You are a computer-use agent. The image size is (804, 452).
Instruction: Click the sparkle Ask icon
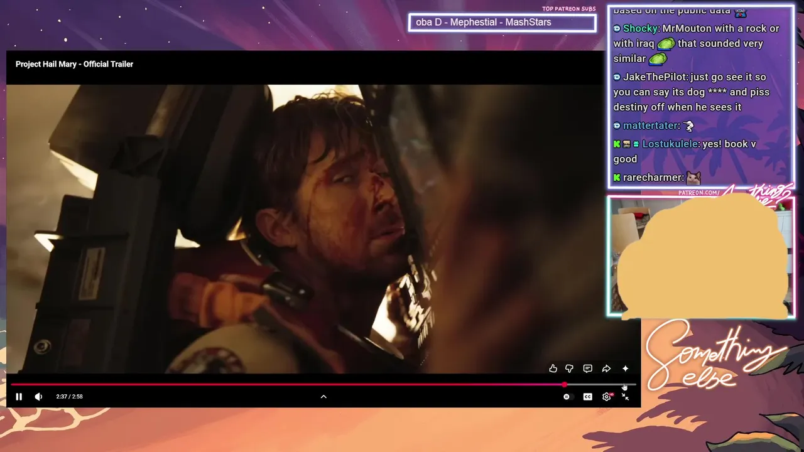point(625,369)
